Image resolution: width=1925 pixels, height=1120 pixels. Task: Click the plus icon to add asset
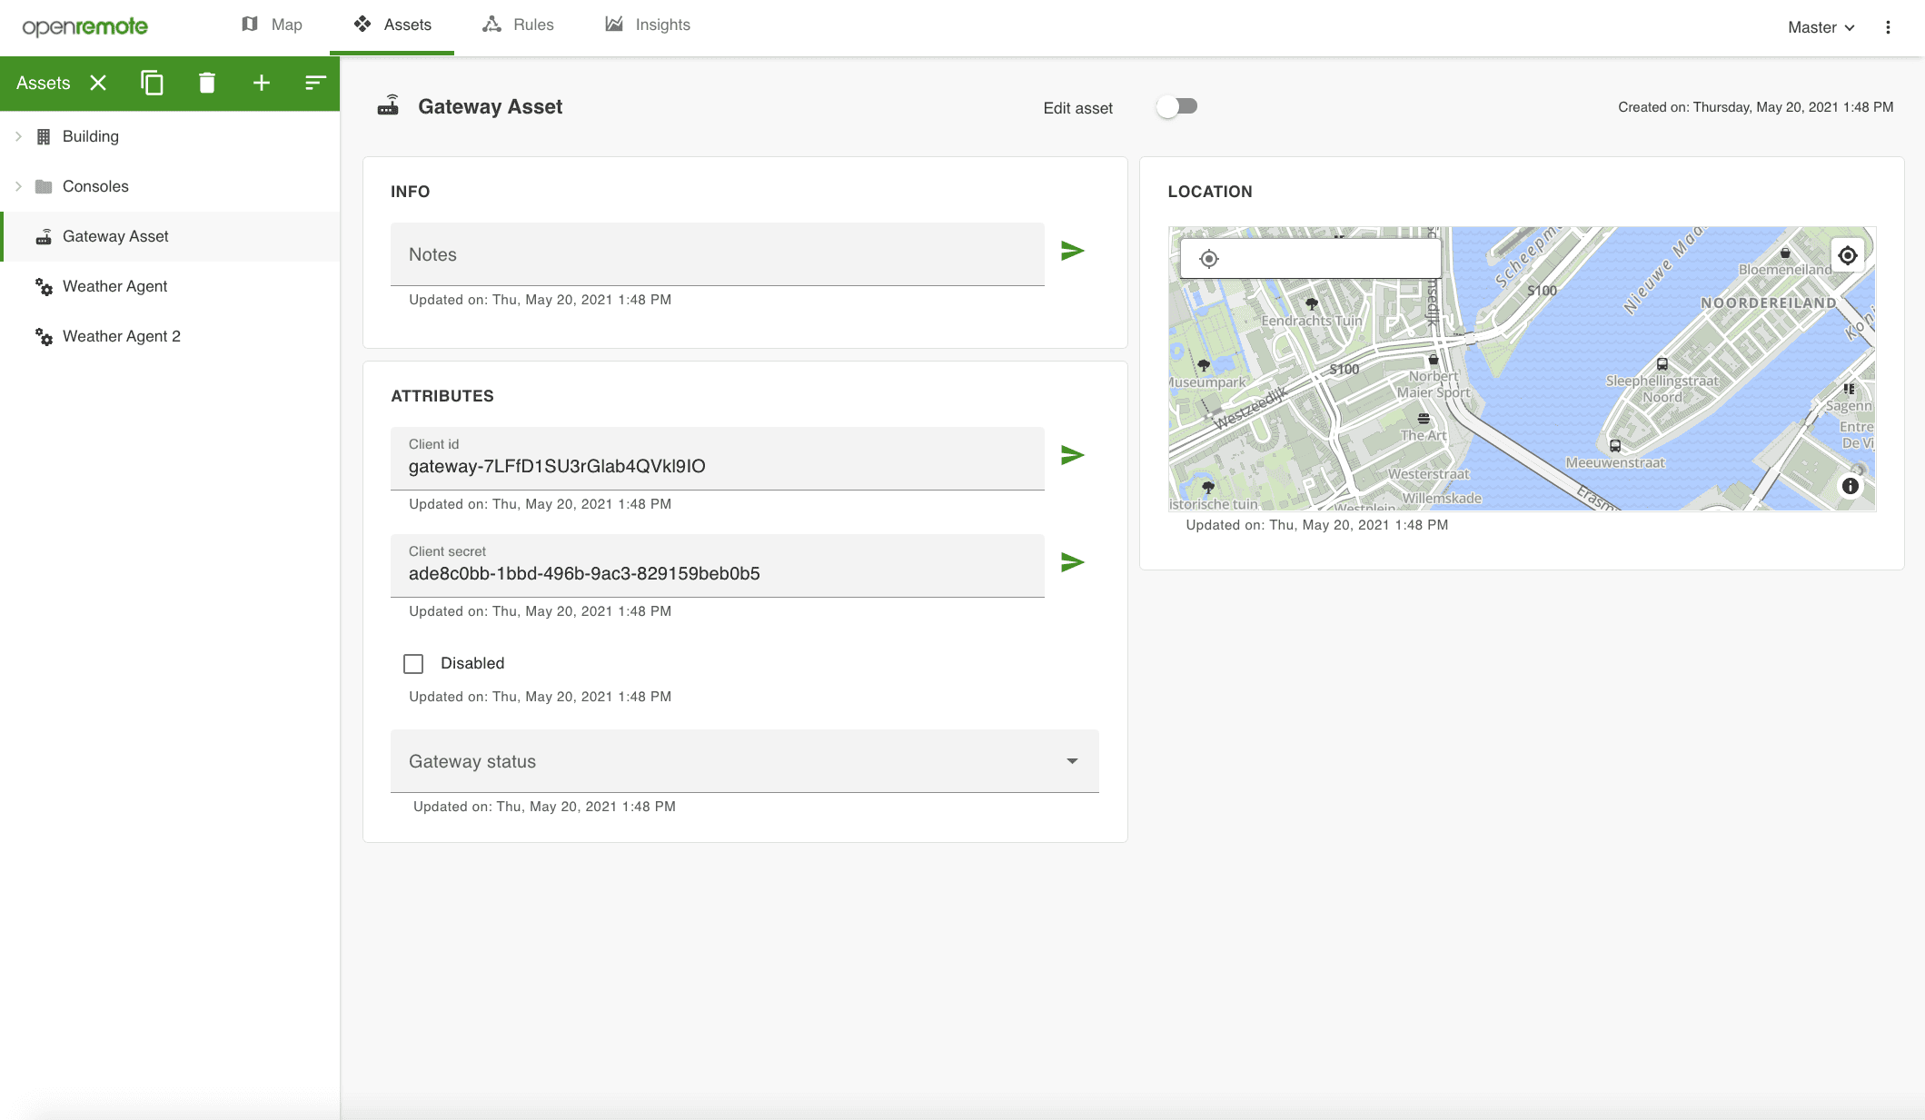pos(262,83)
